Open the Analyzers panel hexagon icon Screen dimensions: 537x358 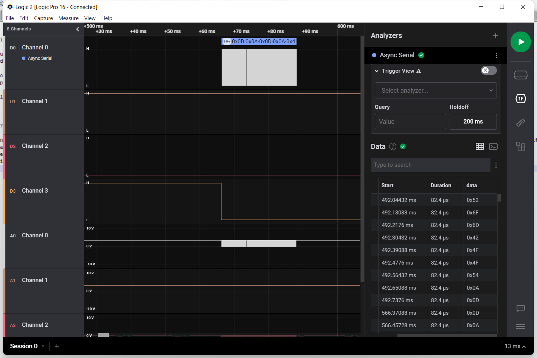pyautogui.click(x=521, y=99)
